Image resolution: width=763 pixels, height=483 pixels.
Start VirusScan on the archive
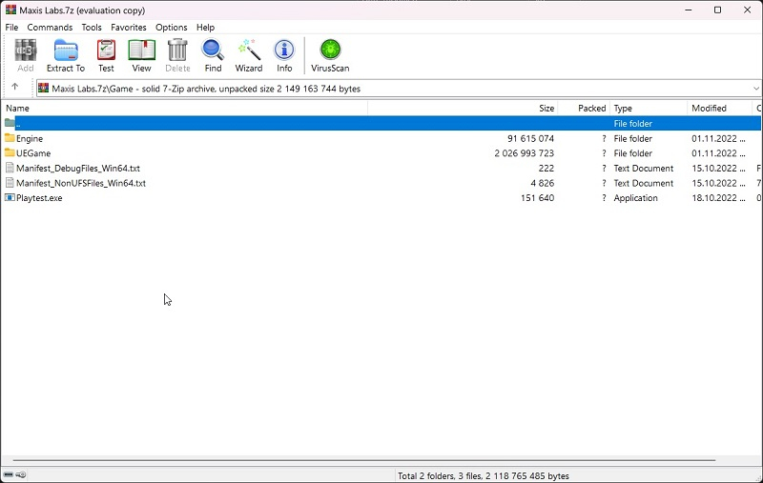(330, 55)
